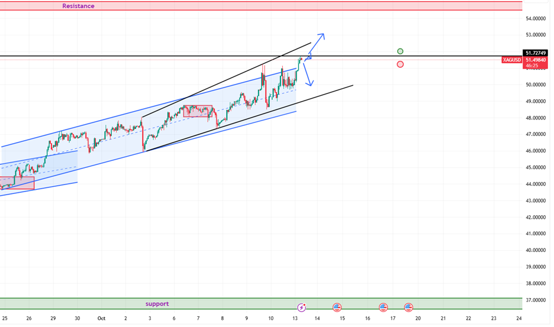Click the 54.00000 price scale label
Viewport: 554px width, 327px height.
[537, 18]
